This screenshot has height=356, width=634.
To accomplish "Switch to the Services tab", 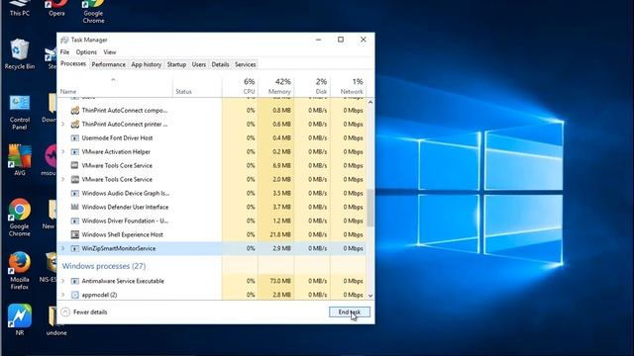I will (245, 64).
